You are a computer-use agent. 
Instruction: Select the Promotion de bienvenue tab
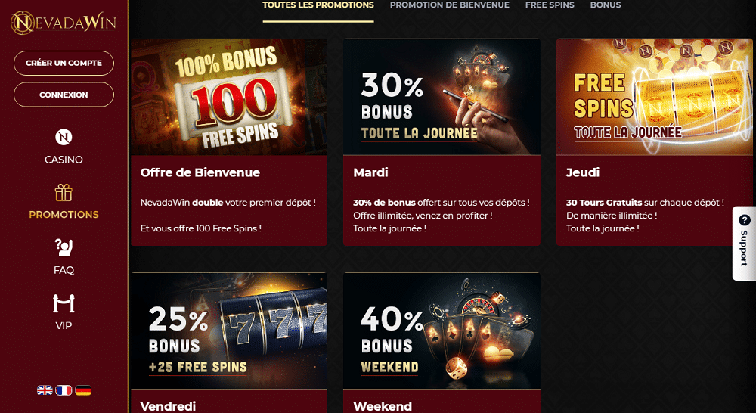[x=449, y=5]
